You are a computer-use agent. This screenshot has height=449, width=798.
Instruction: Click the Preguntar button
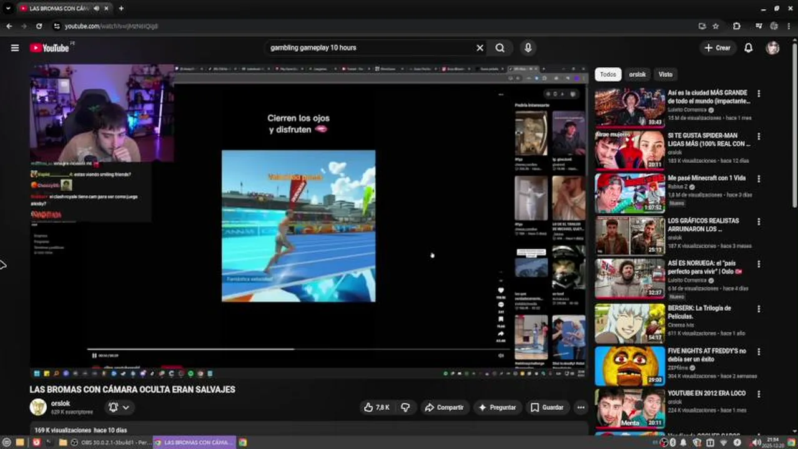point(497,407)
